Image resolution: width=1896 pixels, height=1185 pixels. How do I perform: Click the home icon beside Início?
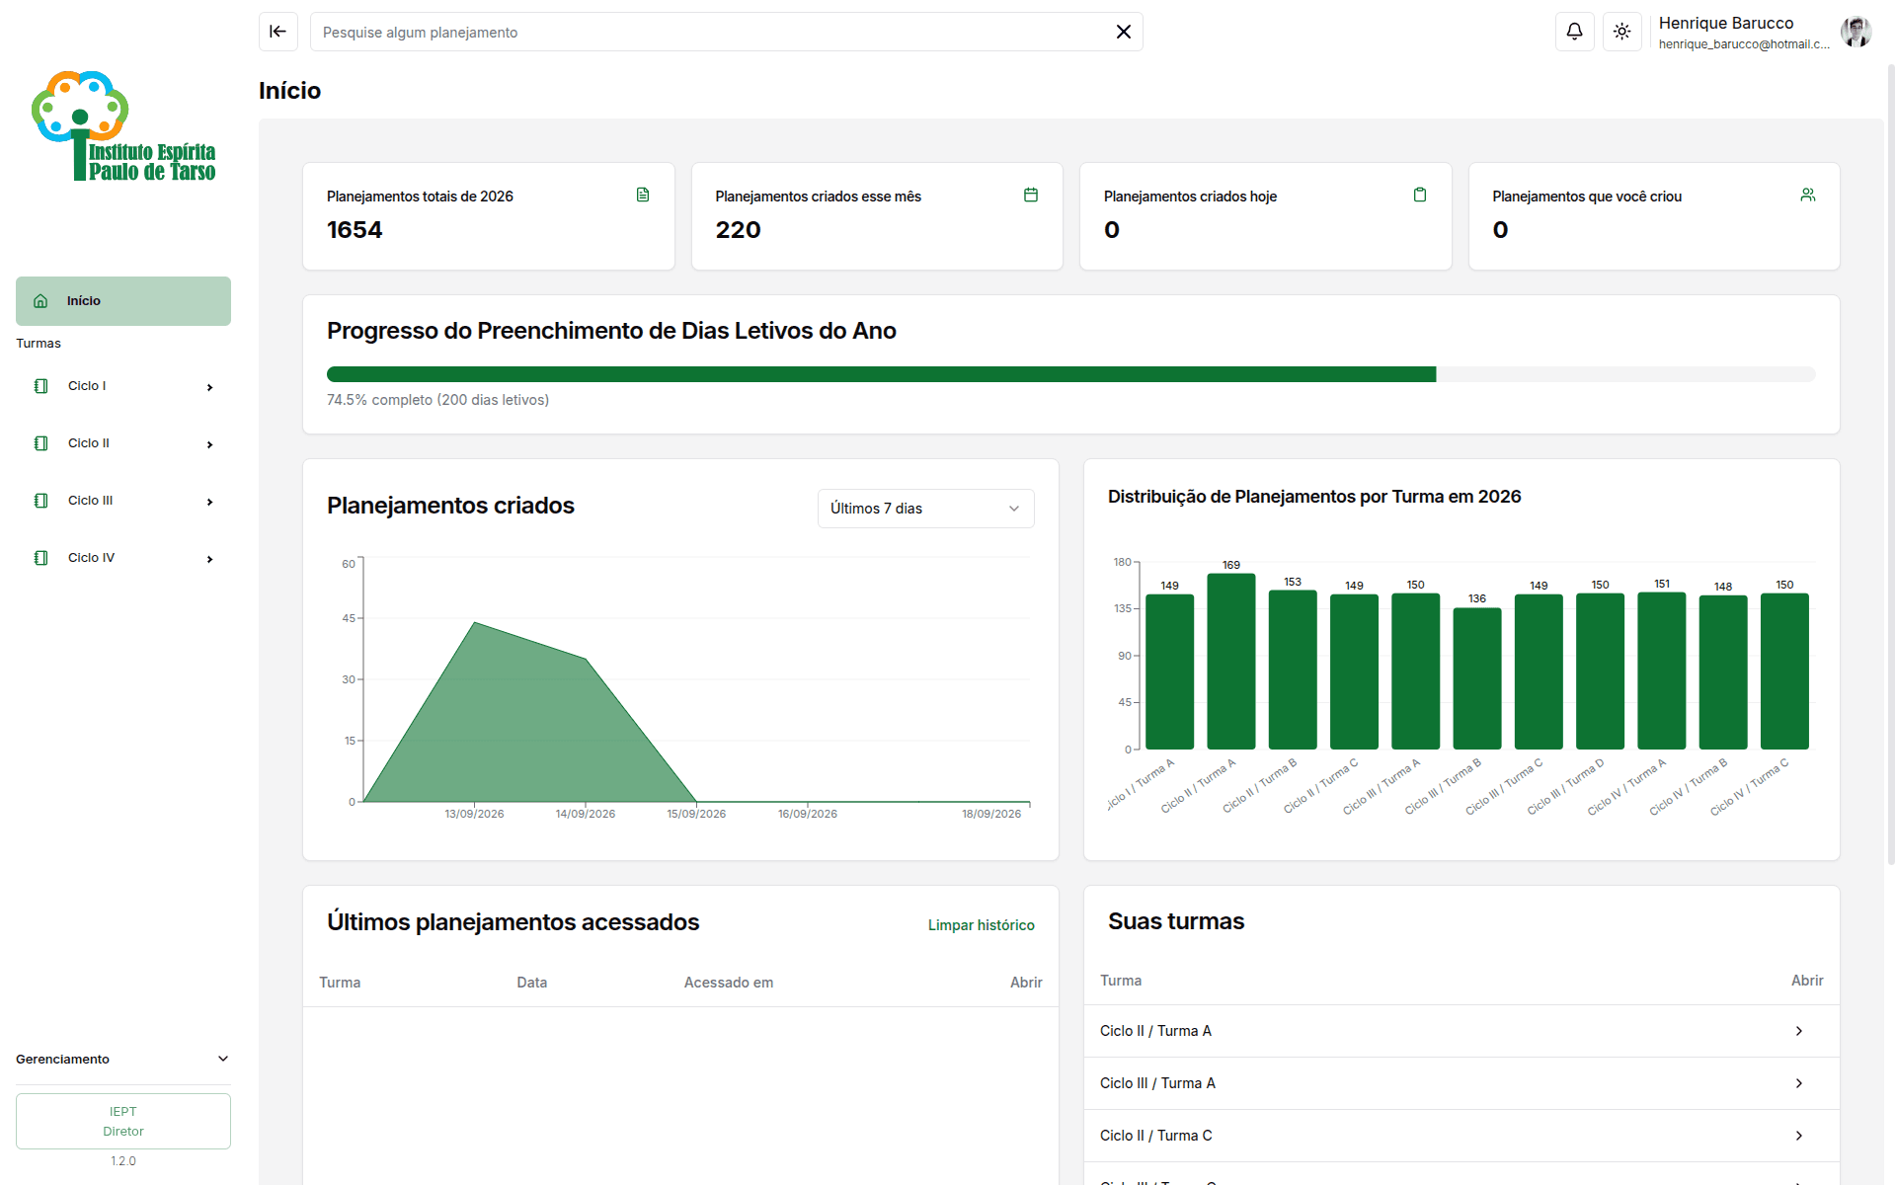40,301
